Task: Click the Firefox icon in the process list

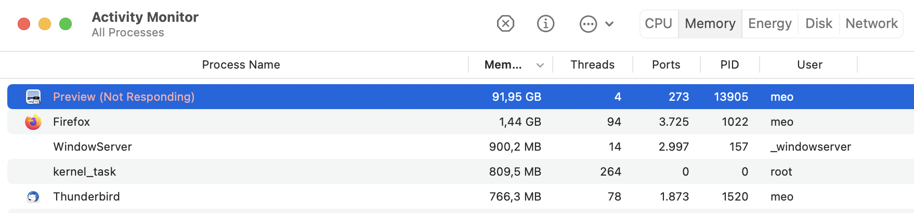Action: coord(33,122)
